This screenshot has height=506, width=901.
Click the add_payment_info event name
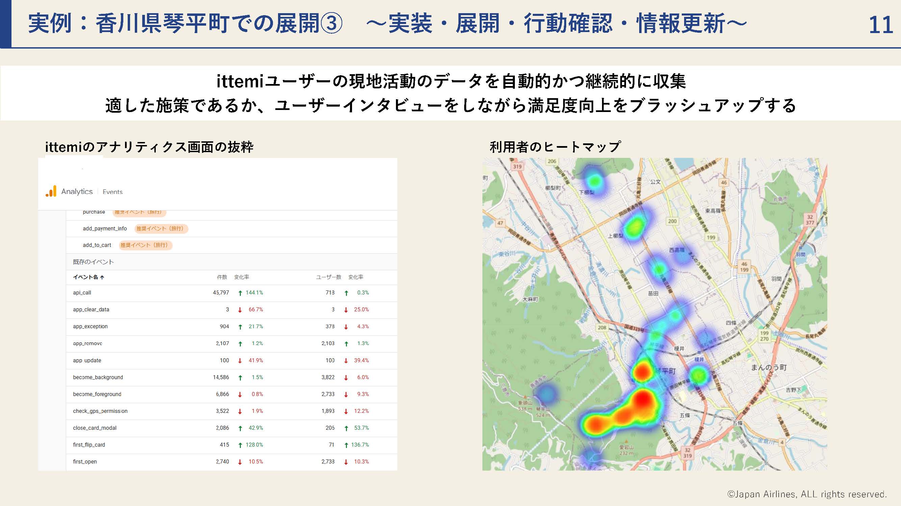click(105, 228)
